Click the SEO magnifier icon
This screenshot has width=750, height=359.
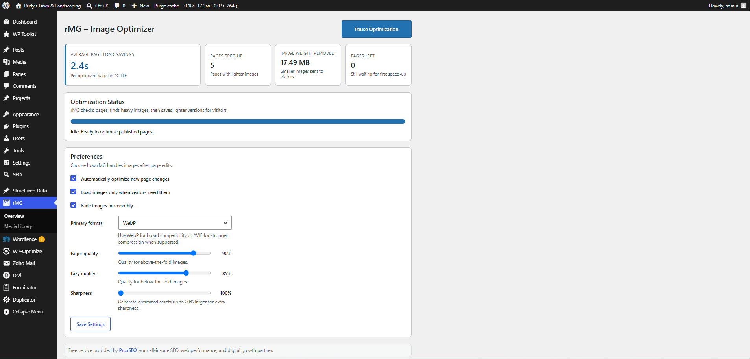point(6,174)
